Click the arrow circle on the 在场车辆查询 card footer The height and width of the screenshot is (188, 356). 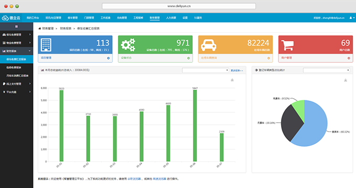(269, 58)
